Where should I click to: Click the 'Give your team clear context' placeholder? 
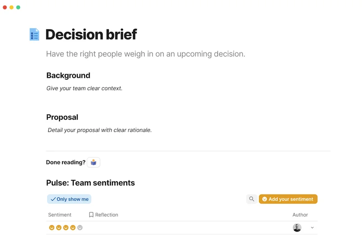[84, 88]
